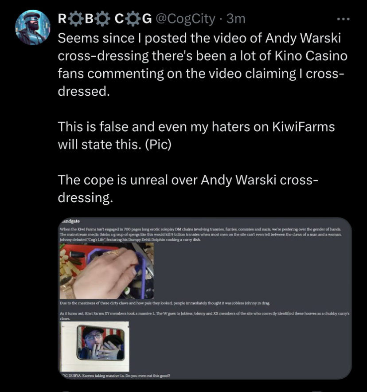The width and height of the screenshot is (367, 392).
Task: Click the 'andgate' heading in the screenshot
Action: click(71, 221)
